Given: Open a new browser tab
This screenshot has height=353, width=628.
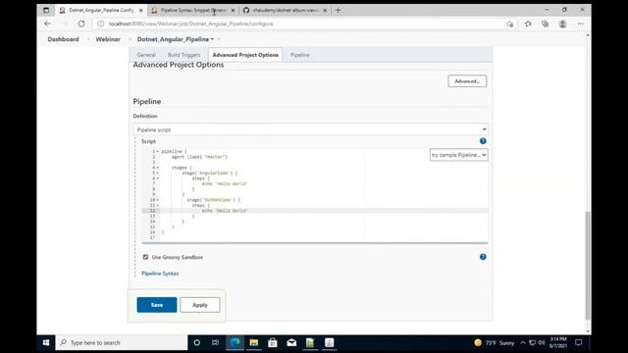Looking at the screenshot, I should 338,10.
